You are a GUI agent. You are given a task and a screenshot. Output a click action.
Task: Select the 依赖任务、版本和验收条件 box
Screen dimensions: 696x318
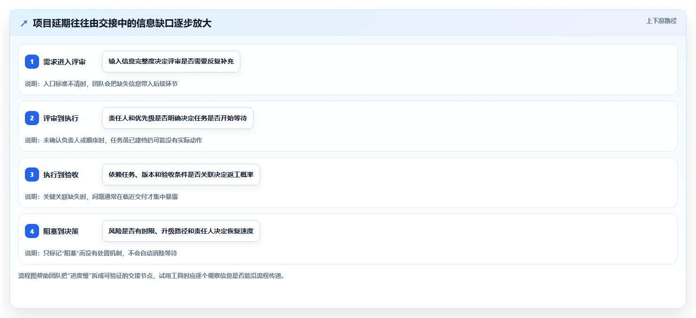click(x=181, y=175)
